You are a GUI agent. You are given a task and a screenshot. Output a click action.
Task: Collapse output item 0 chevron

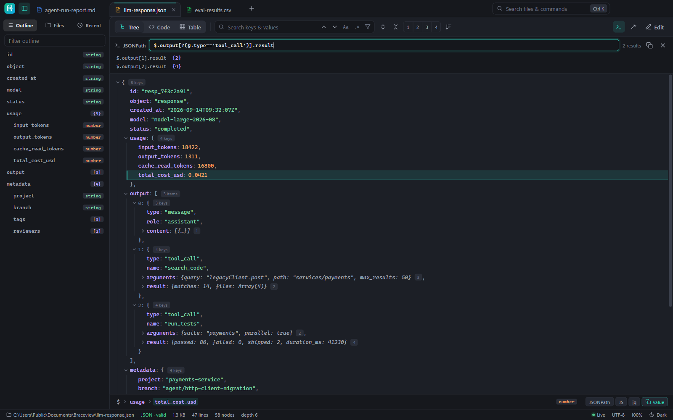pyautogui.click(x=134, y=203)
